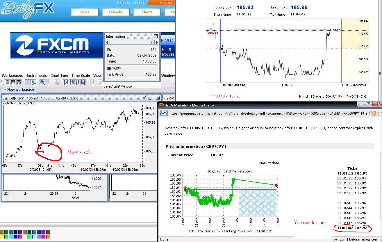Click the Entry tick value 185.93

[245, 7]
